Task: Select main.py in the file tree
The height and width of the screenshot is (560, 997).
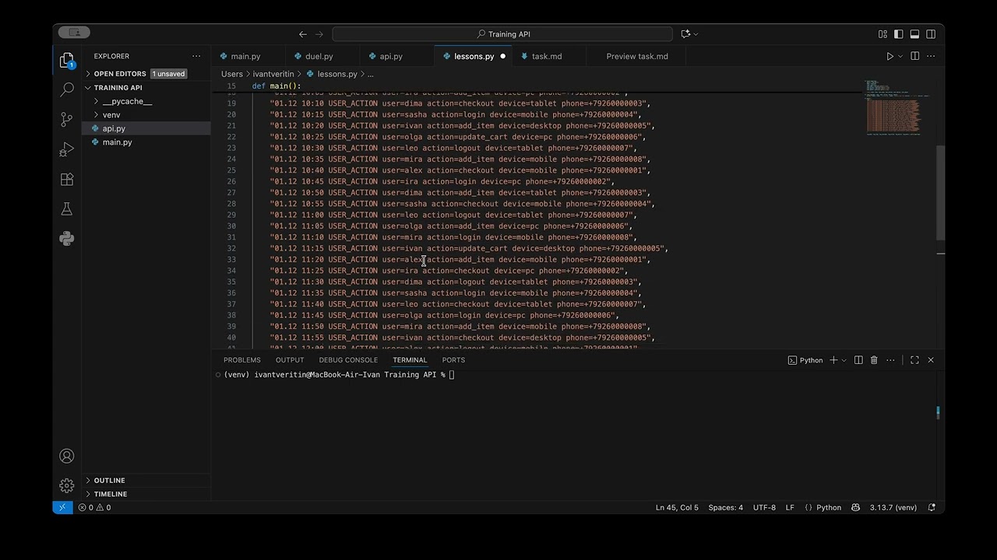Action: tap(146, 142)
